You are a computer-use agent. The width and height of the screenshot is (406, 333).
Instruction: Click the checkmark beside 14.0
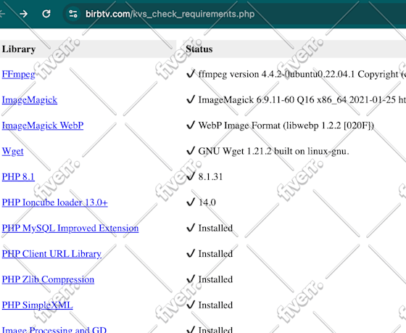(191, 202)
